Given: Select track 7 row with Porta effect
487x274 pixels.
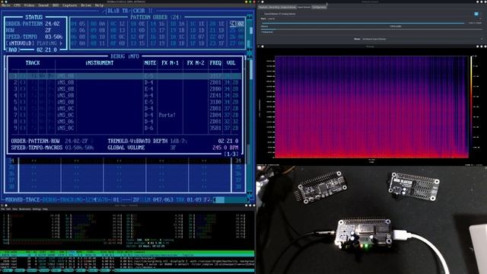Looking at the screenshot, I should tap(125, 115).
